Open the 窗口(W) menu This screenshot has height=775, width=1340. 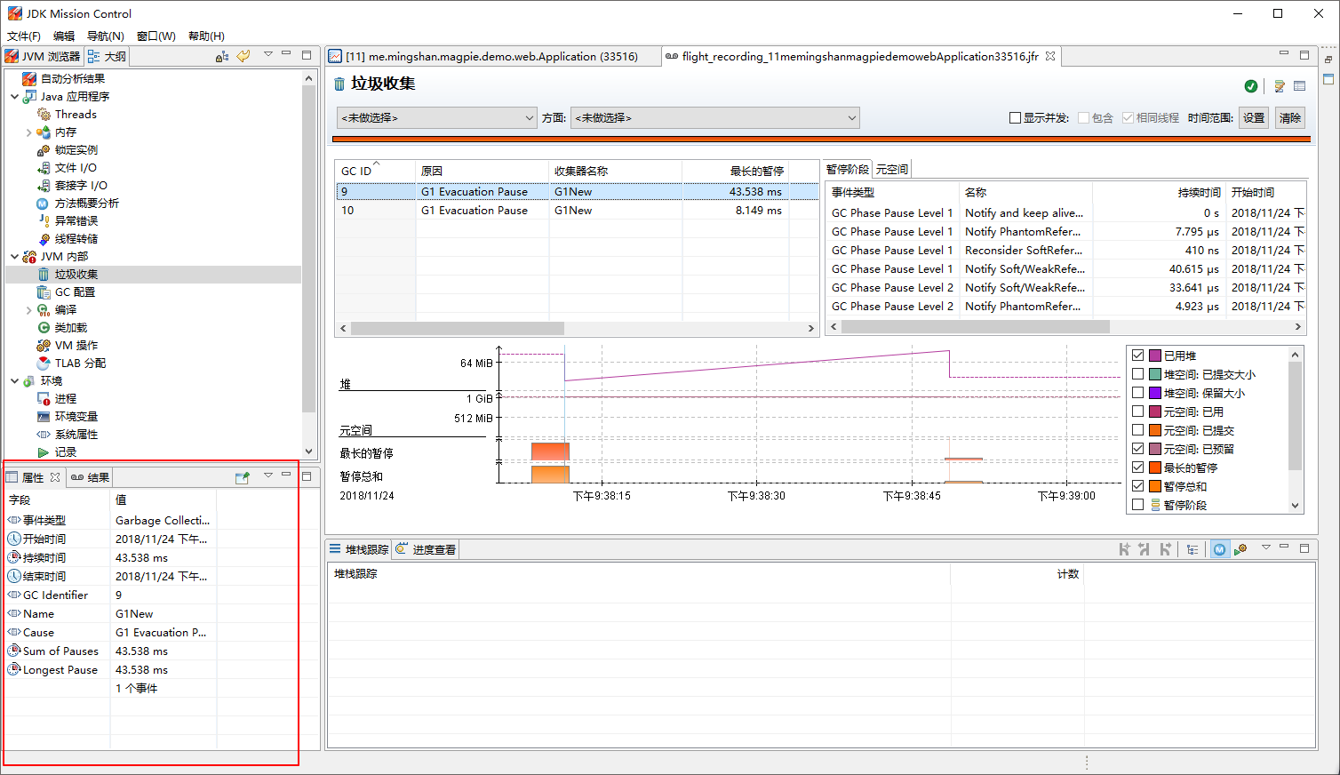(x=156, y=36)
